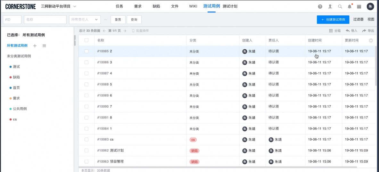The height and width of the screenshot is (172, 379).
Task: Open table column settings gear icon
Action: point(371,40)
